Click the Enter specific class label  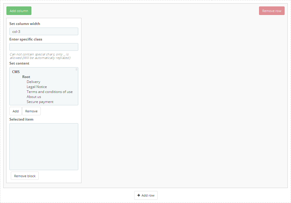[26, 39]
